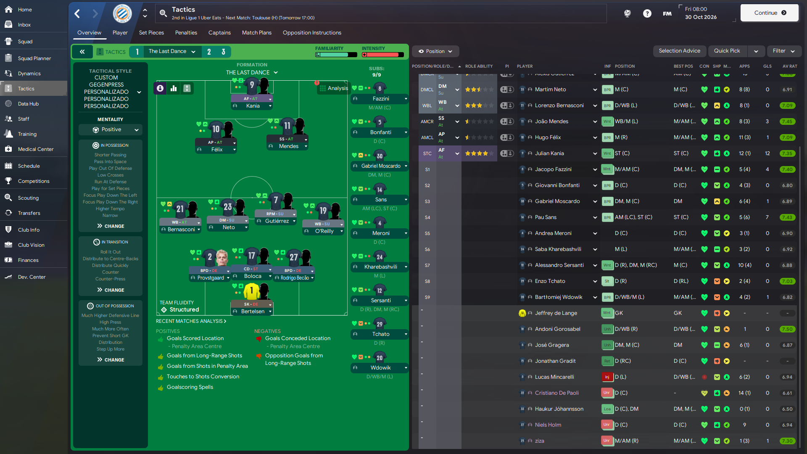Open the Filter dropdown
807x454 pixels.
click(784, 51)
